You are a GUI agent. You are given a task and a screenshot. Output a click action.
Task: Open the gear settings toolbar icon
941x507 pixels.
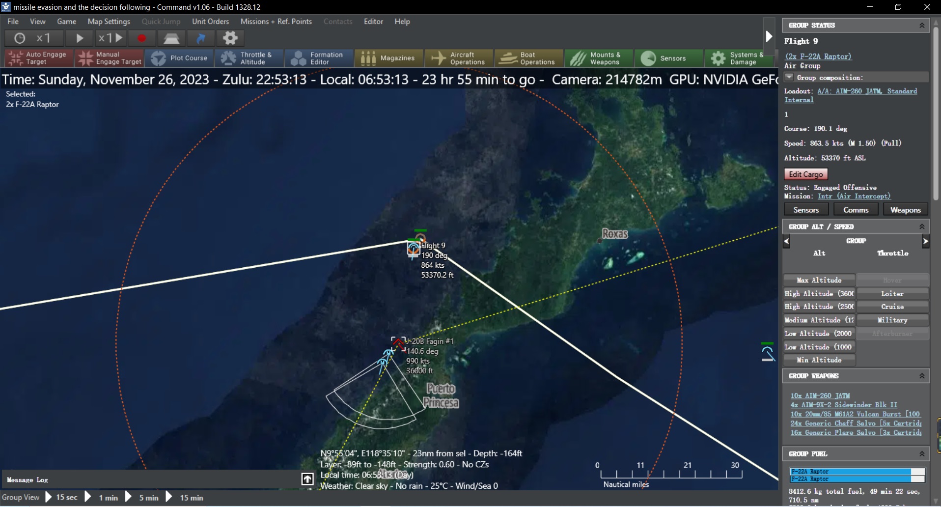(230, 38)
